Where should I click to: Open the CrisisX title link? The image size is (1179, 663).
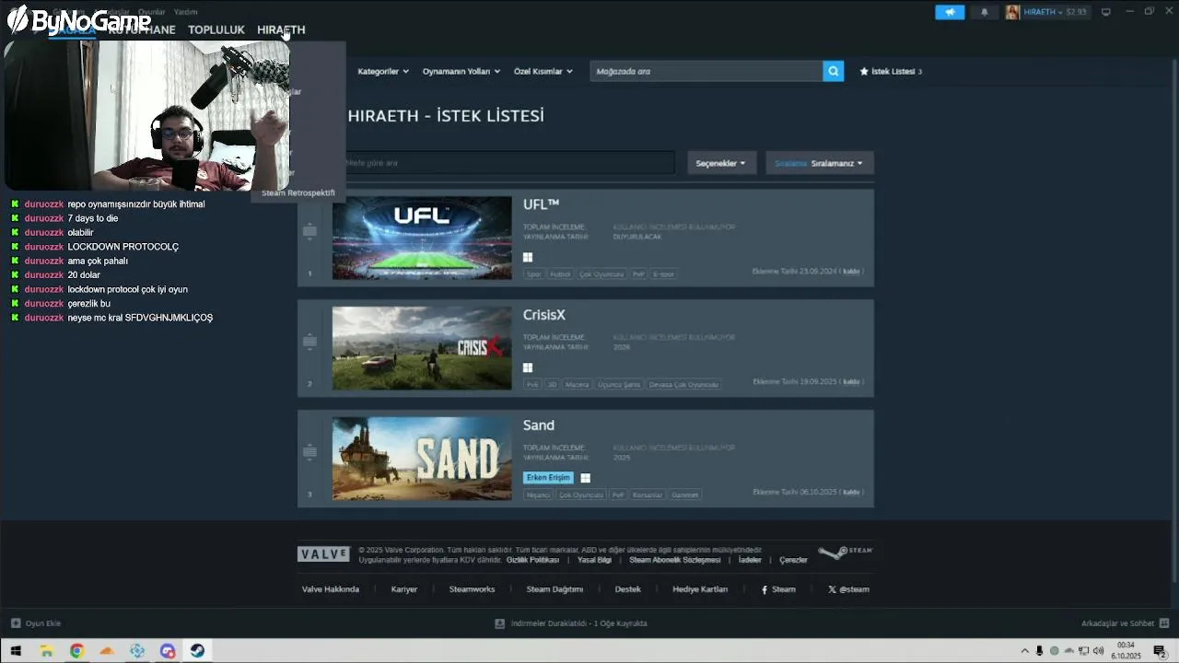click(544, 315)
